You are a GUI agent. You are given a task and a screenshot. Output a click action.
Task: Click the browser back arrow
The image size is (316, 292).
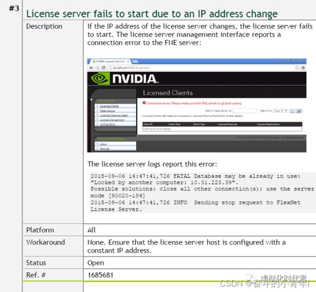tap(91, 68)
